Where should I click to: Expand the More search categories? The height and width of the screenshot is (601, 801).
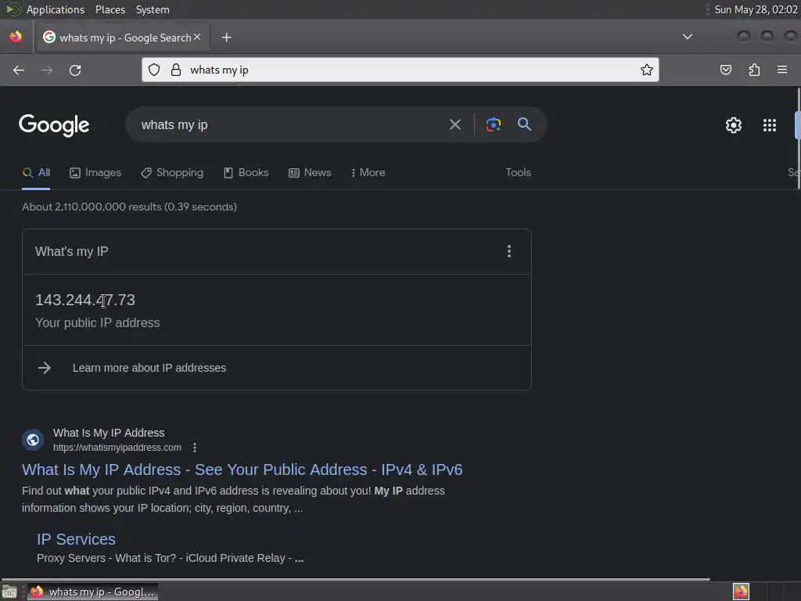coord(368,173)
